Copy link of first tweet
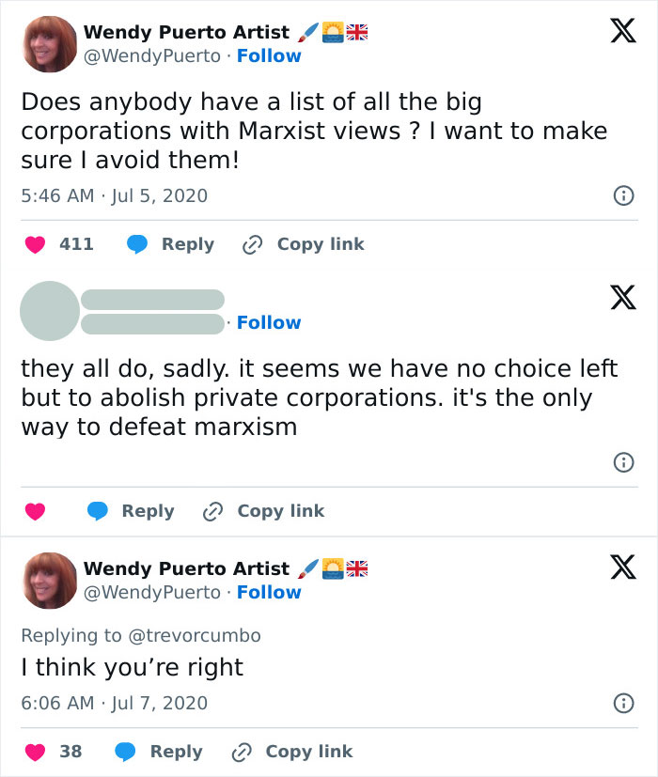Screen dimensions: 658x777 303,244
